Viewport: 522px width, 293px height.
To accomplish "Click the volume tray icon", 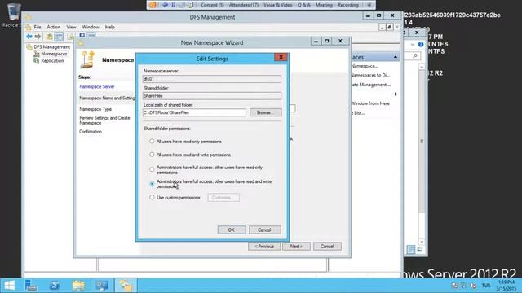I will pos(473,286).
